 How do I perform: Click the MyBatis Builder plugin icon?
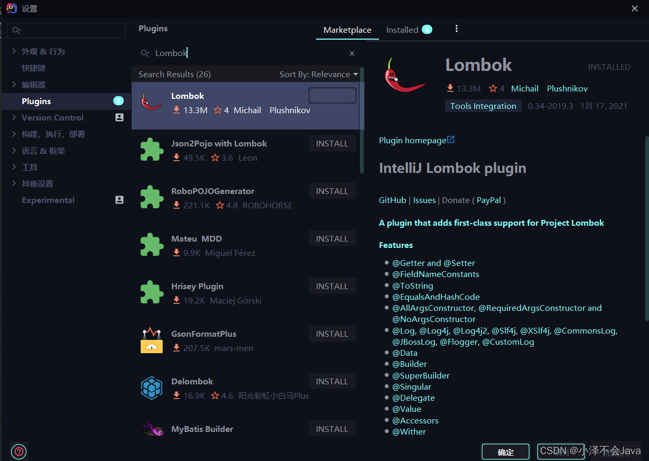click(153, 429)
